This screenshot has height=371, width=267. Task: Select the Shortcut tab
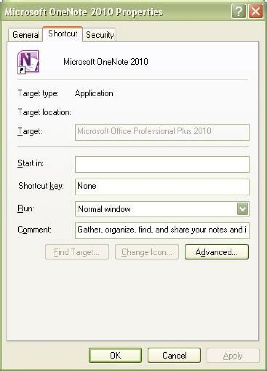pos(63,33)
